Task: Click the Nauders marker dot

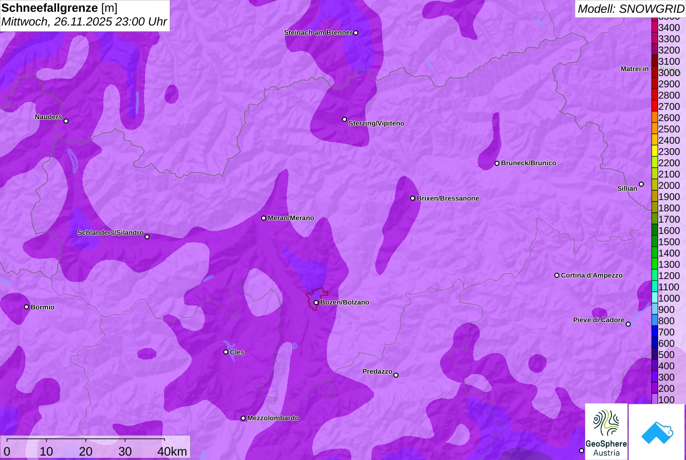Action: point(66,121)
